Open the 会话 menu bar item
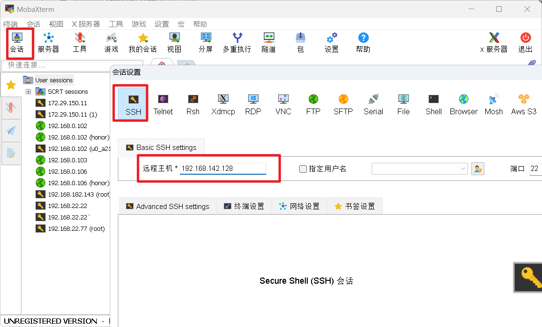 (x=33, y=24)
